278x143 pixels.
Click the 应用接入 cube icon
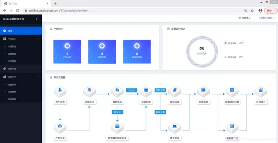click(x=261, y=91)
